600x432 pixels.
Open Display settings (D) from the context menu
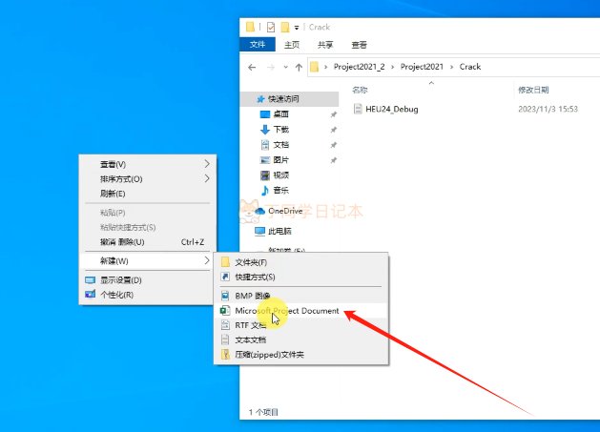[148, 280]
